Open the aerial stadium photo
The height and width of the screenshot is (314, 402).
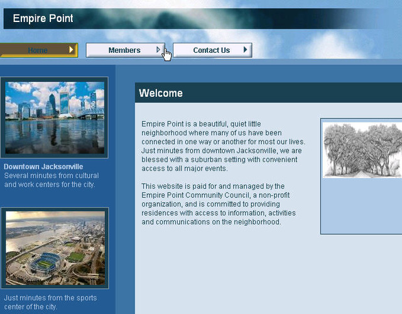pos(55,249)
